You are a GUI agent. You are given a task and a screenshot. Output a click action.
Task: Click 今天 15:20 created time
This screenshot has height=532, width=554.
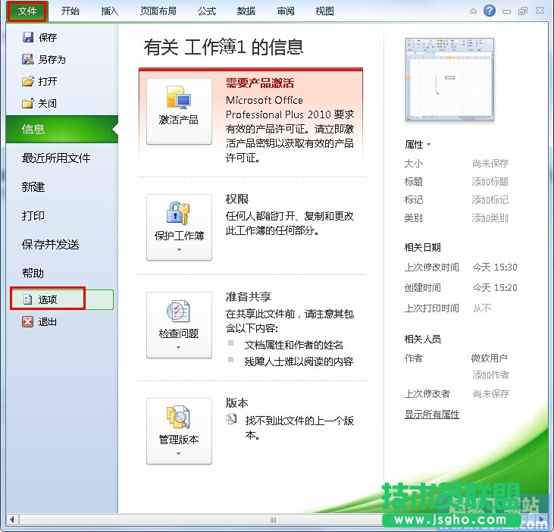click(x=495, y=287)
